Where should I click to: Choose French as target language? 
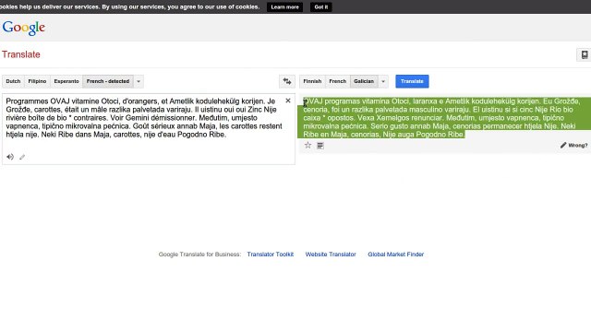338,81
